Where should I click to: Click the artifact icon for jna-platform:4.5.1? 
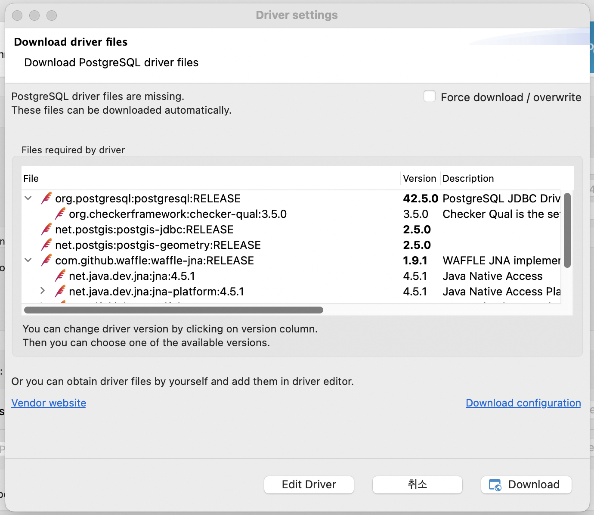click(x=61, y=291)
